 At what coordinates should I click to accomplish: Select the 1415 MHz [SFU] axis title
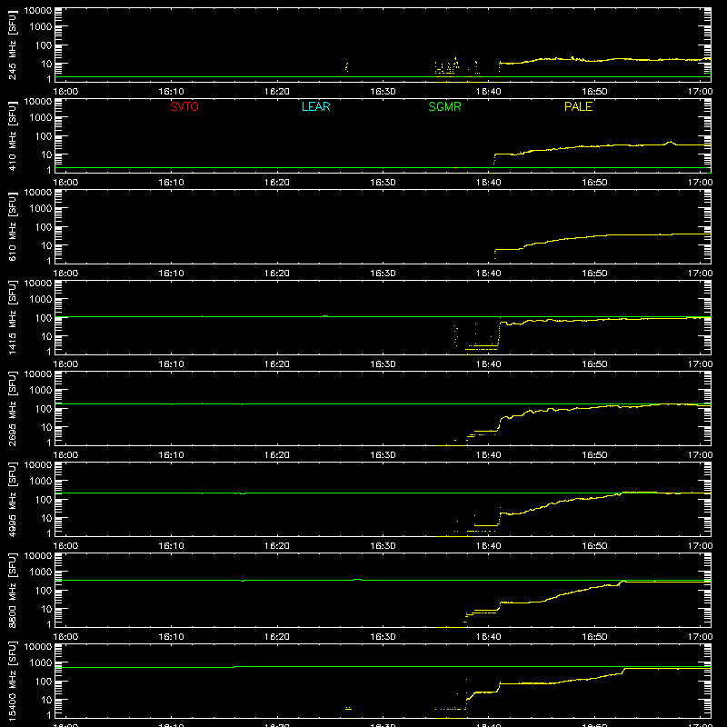click(13, 317)
